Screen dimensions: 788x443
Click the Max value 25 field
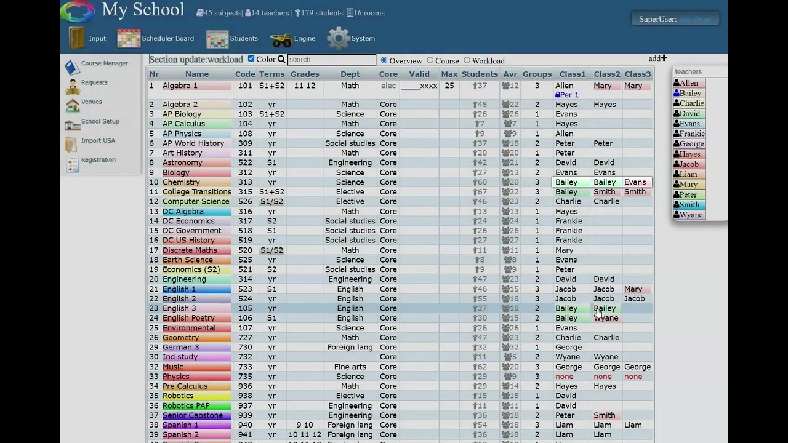click(x=449, y=86)
